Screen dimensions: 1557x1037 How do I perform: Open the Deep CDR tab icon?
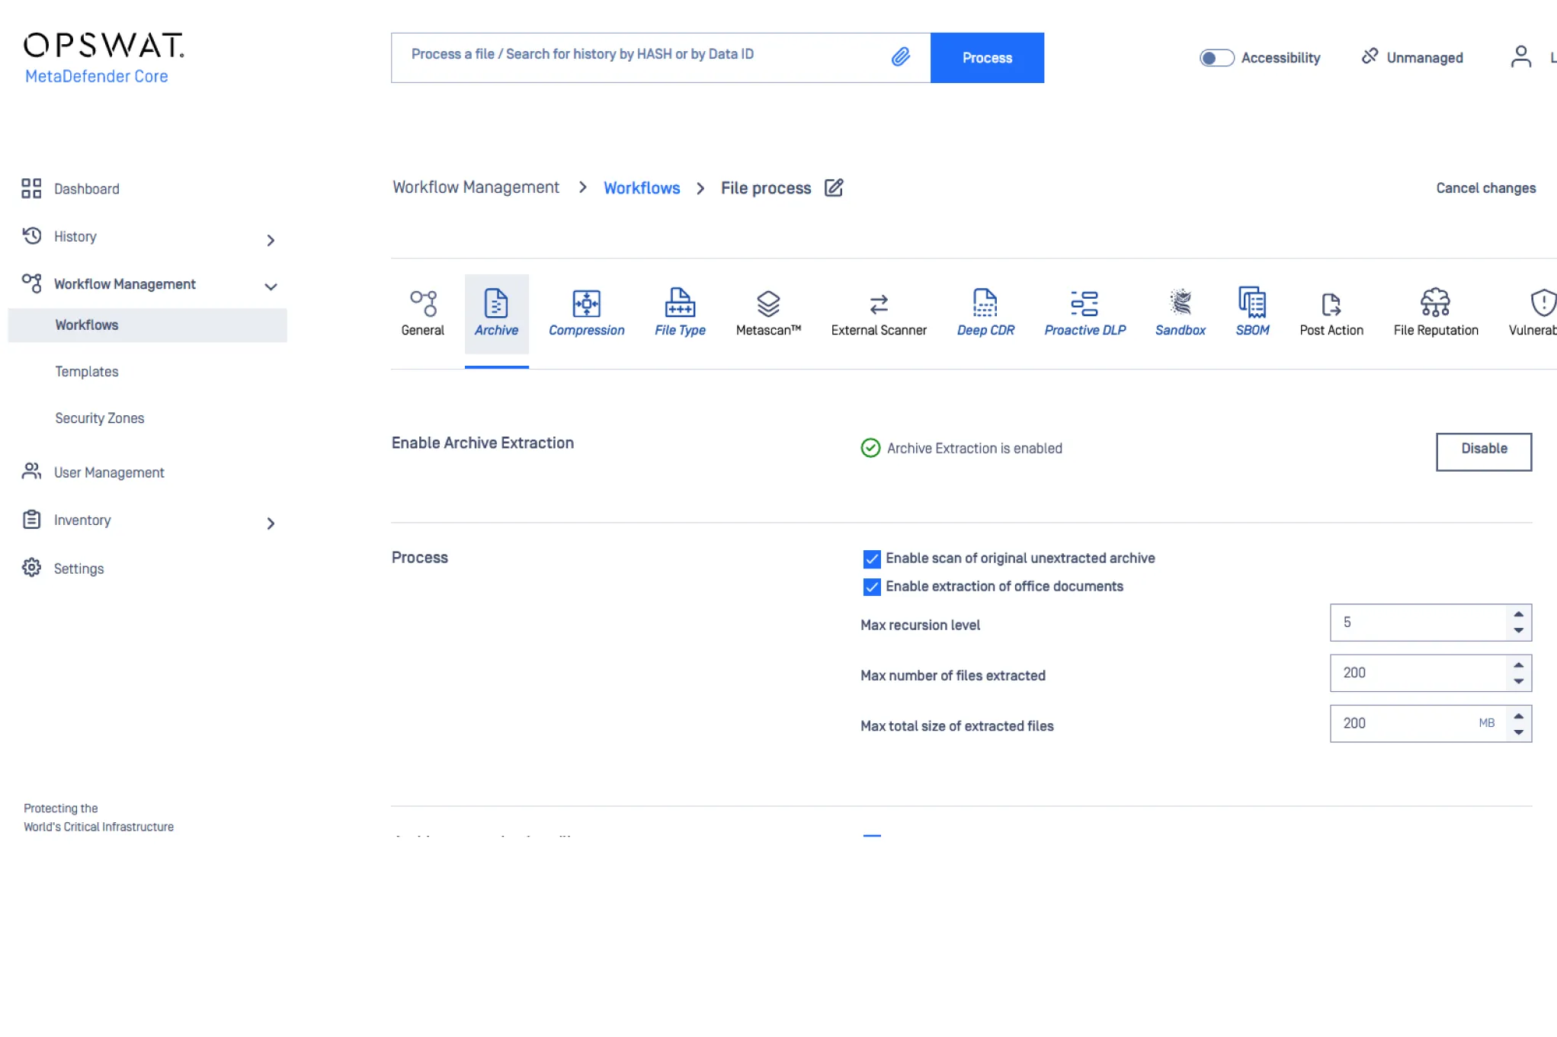[985, 303]
